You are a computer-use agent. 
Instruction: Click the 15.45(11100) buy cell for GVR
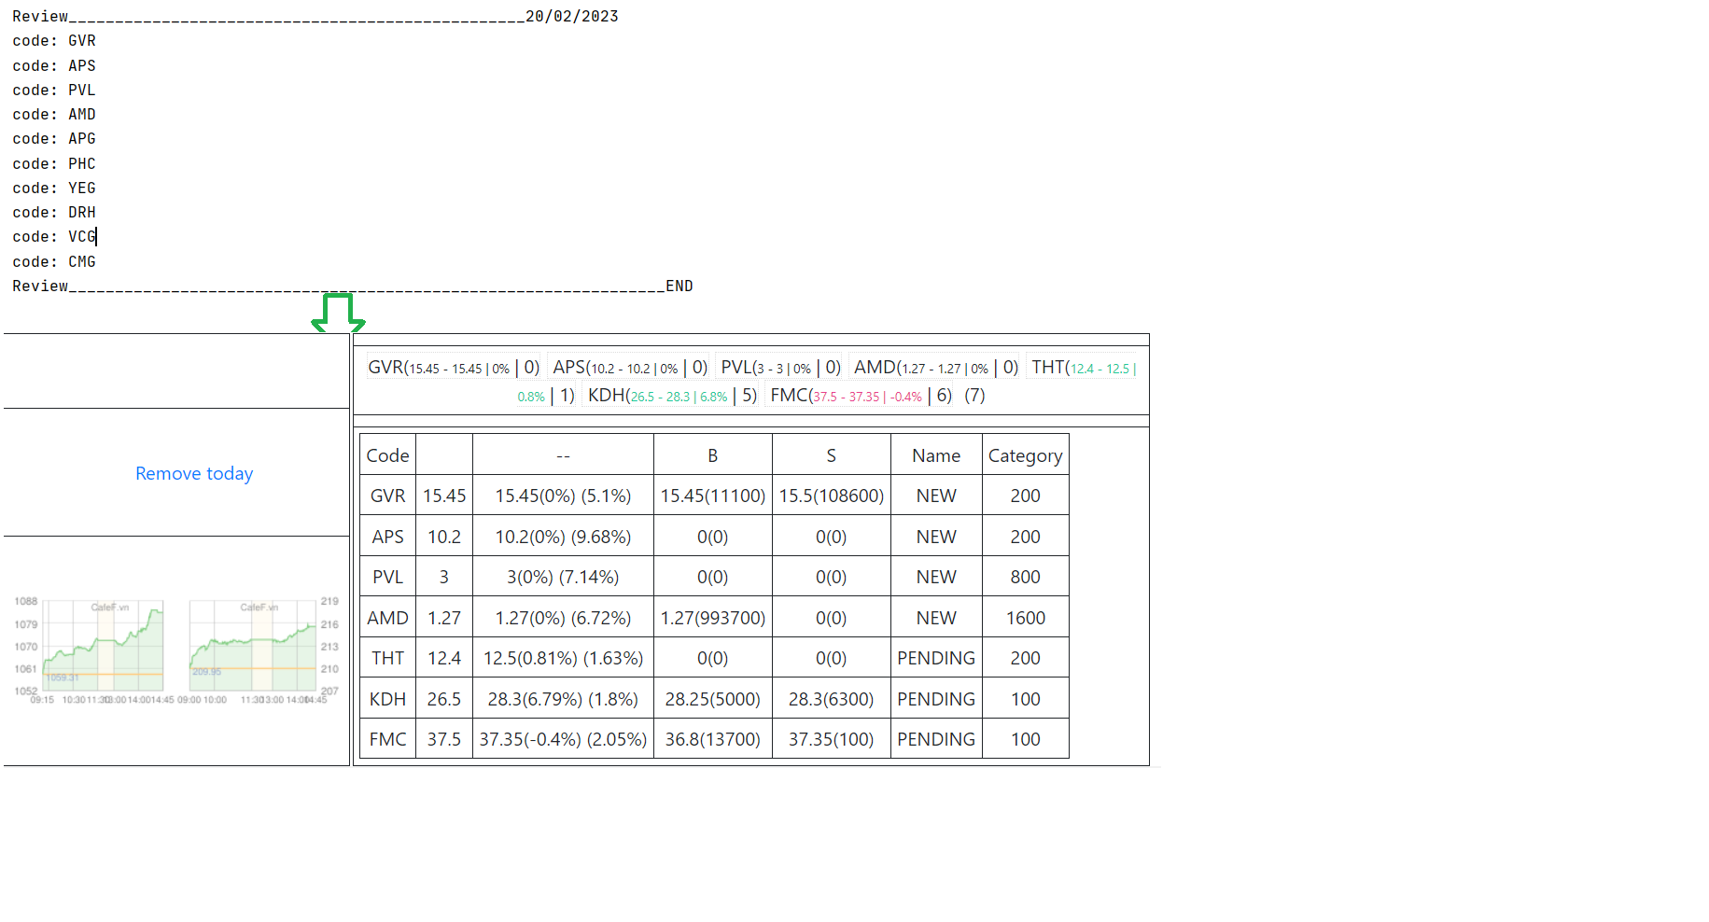[x=713, y=496]
